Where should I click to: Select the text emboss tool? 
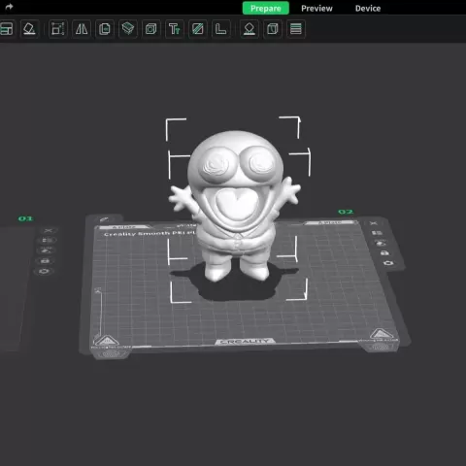[x=175, y=29]
